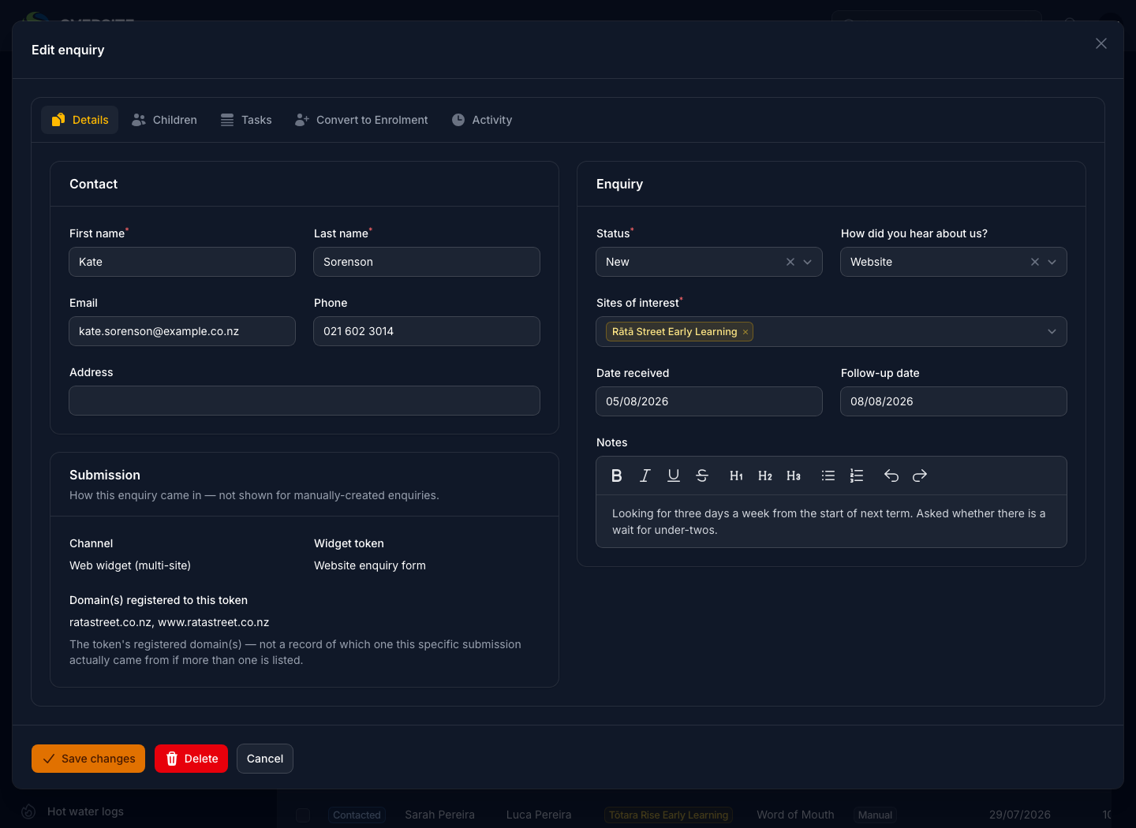Open the Children tab
The image size is (1136, 828).
tap(164, 120)
